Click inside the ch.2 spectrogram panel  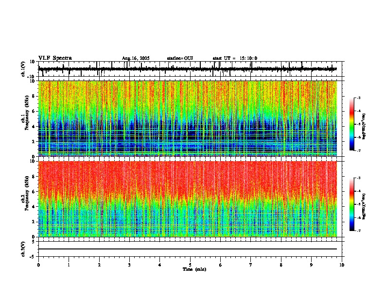pos(187,199)
